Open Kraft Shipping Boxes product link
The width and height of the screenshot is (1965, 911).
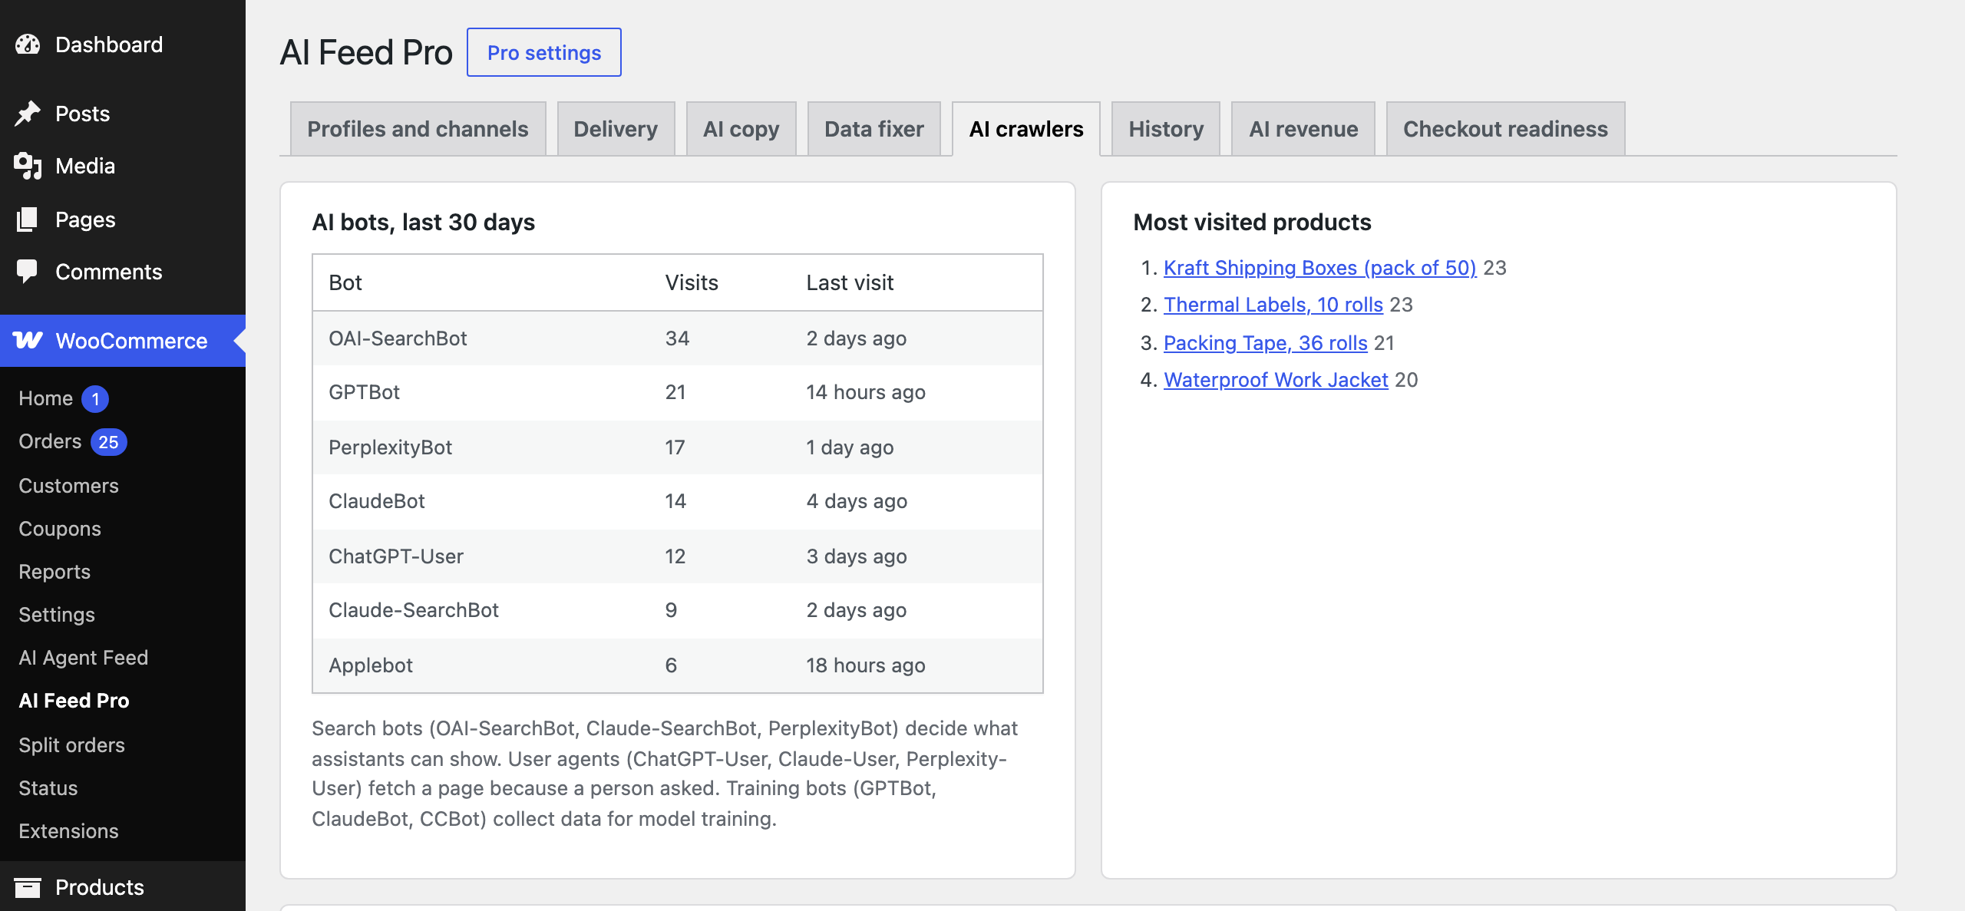1319,268
